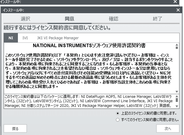Close the front インストール中 dialog
Viewport: 184px width, 135px height.
(x=178, y=10)
